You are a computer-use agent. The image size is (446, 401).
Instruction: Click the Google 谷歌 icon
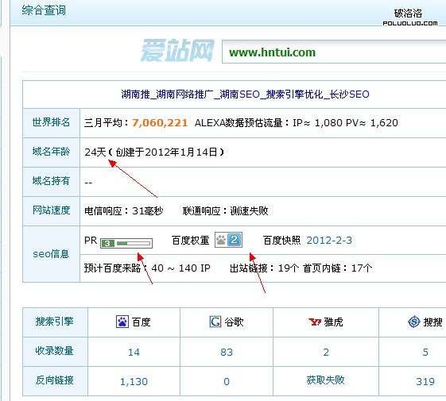[x=215, y=322]
